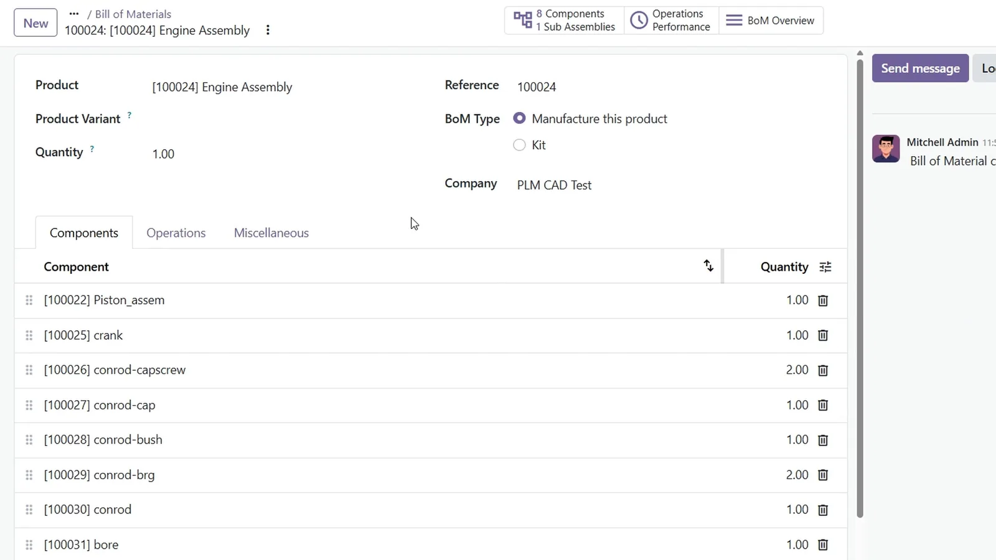Grab the drag handle for conrod row
996x560 pixels.
[29, 510]
